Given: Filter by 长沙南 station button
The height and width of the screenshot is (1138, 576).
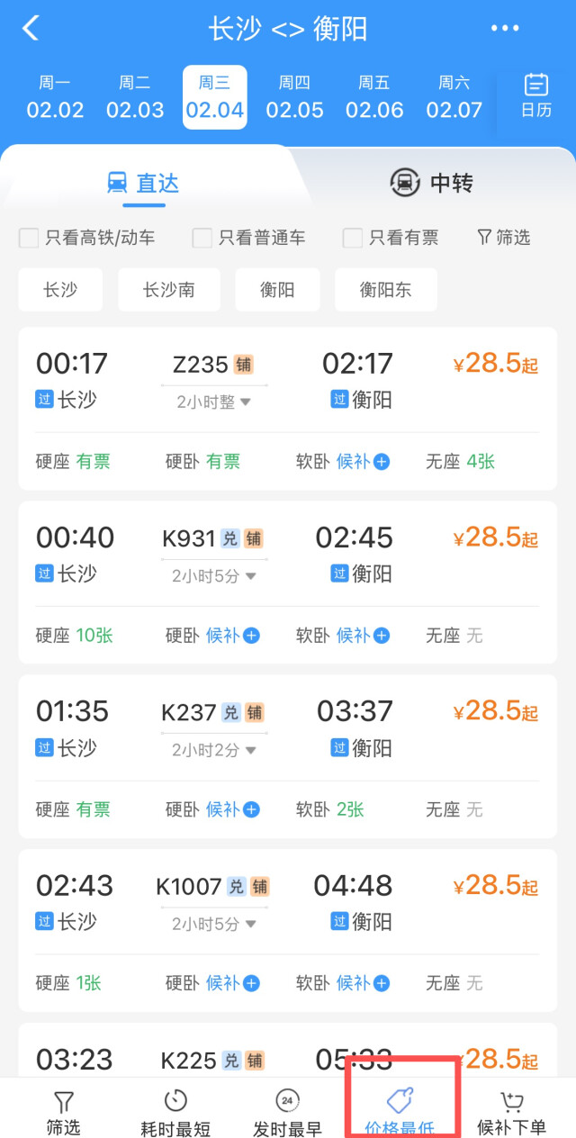Looking at the screenshot, I should tap(168, 290).
